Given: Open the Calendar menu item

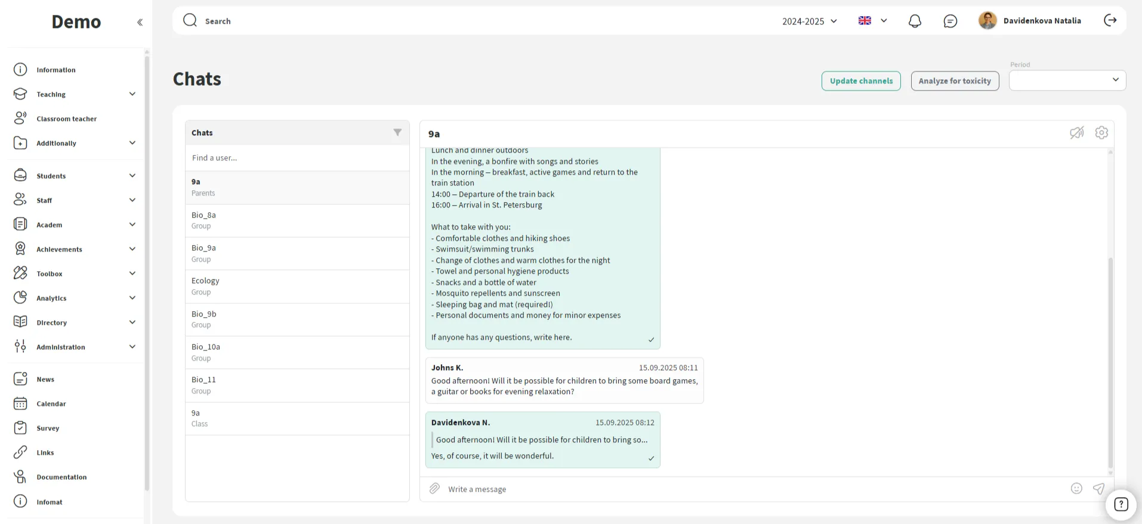Looking at the screenshot, I should coord(51,404).
